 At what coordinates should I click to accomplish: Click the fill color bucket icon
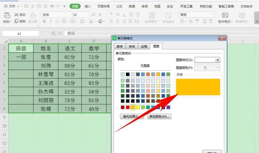coord(82,21)
